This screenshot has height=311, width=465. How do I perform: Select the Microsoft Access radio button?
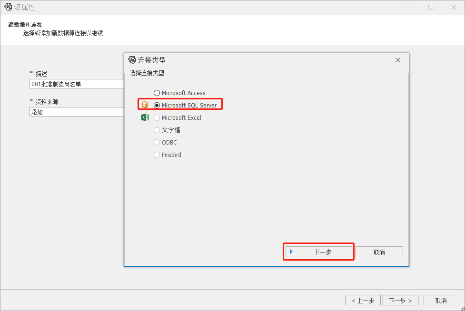point(157,93)
